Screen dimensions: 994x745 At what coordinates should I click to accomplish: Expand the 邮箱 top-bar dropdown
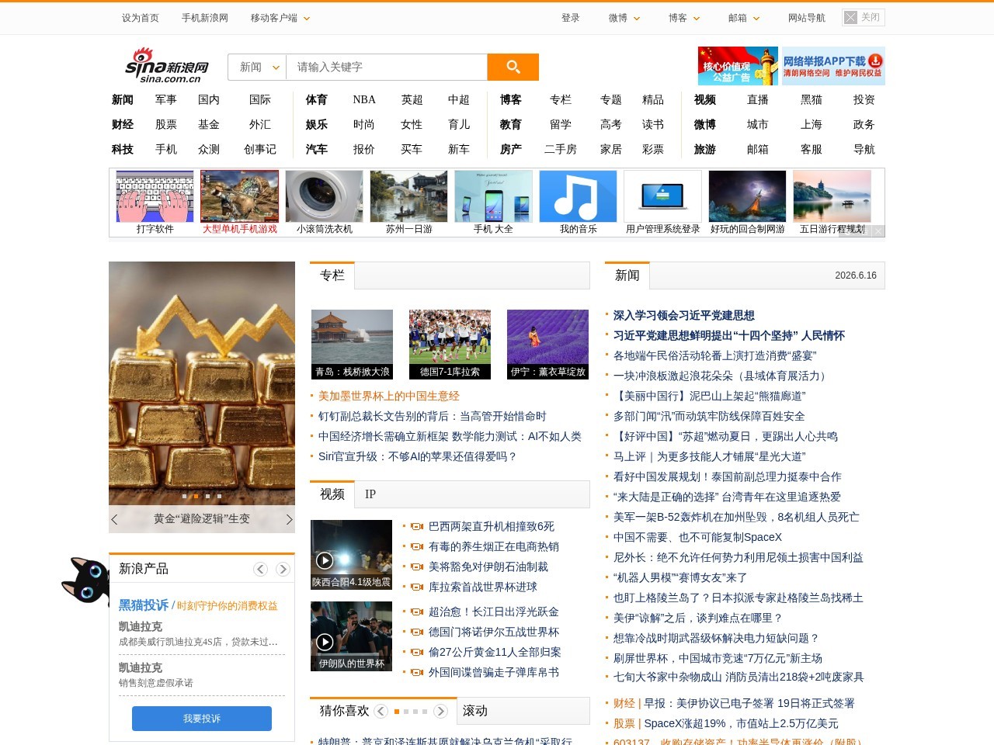tap(744, 18)
